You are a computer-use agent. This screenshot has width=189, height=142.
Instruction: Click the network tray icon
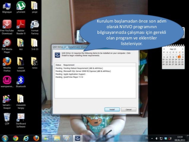point(161,138)
